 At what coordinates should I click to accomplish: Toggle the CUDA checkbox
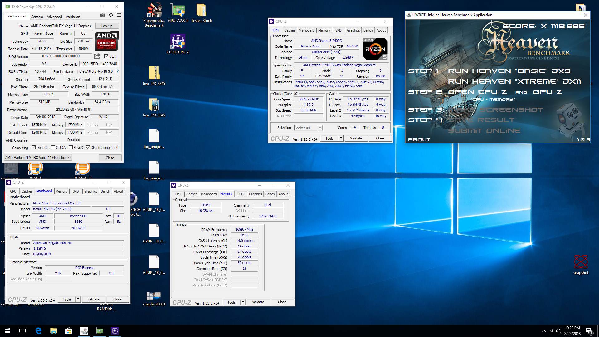53,148
